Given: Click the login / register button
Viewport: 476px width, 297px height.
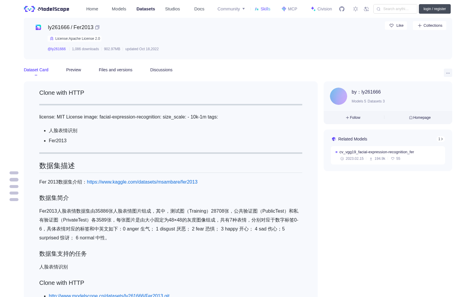Looking at the screenshot, I should [435, 9].
